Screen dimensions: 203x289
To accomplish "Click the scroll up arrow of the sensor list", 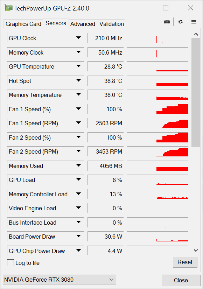I will (x=196, y=34).
